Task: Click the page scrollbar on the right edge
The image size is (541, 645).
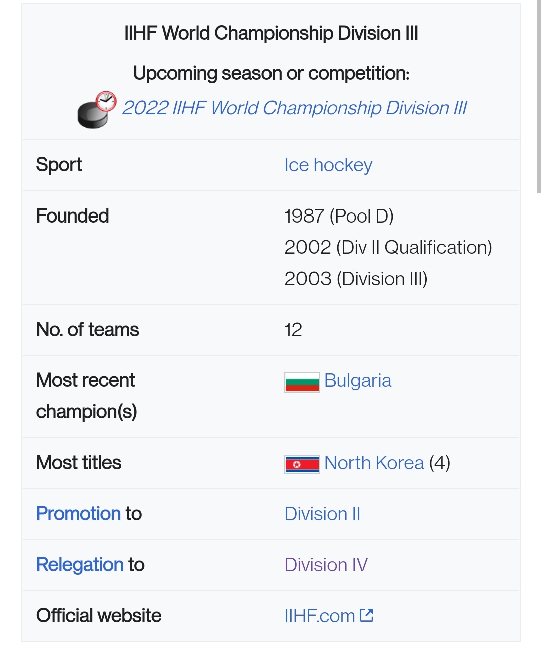Action: point(538,100)
